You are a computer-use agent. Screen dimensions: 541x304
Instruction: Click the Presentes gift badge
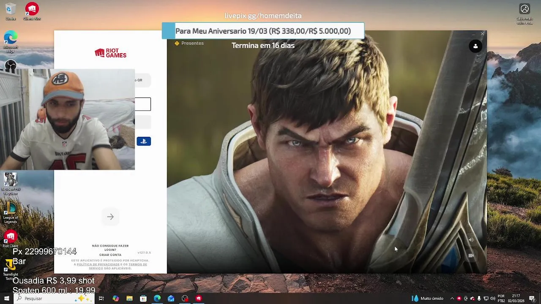click(189, 43)
